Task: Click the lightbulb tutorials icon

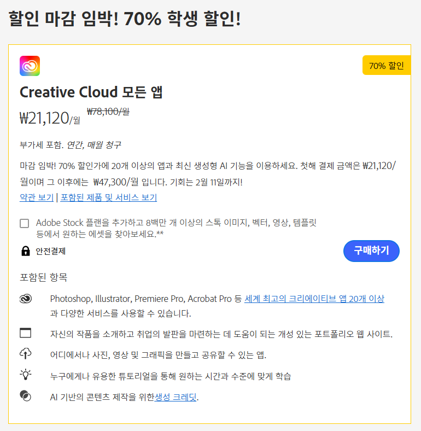Action: 25,375
